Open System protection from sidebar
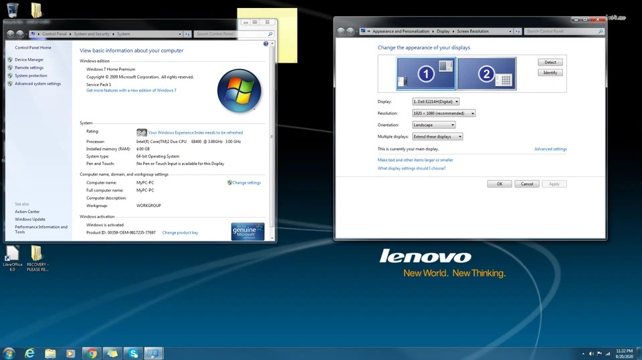 (x=31, y=75)
